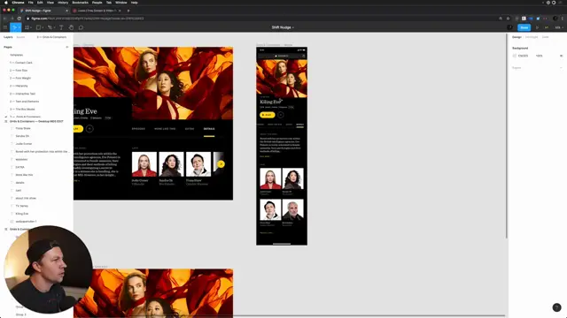Open the zoom level dropdown
Screen dimensions: 567x318
pos(559,27)
